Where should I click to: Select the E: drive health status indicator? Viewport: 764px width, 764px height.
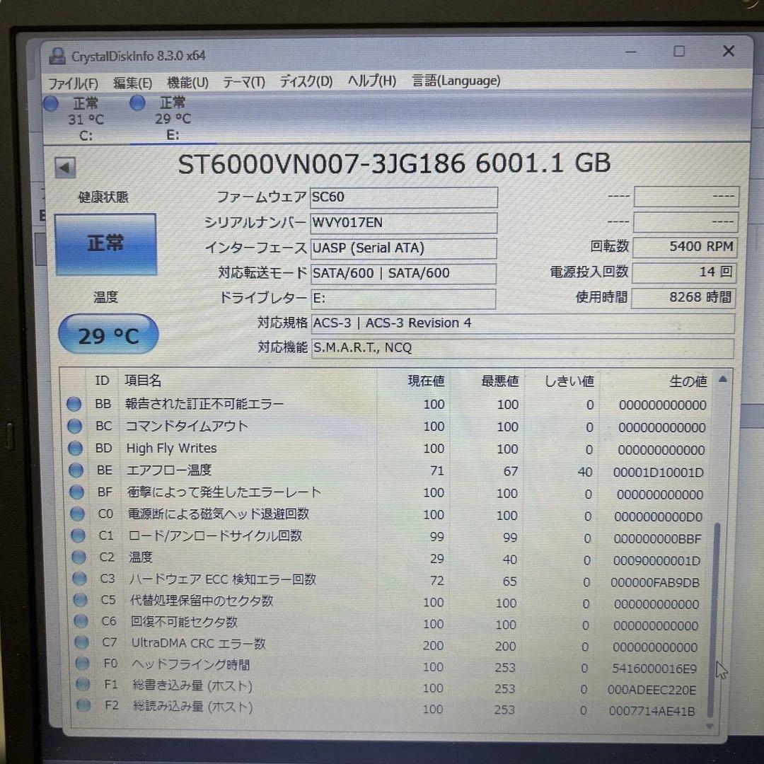[137, 103]
